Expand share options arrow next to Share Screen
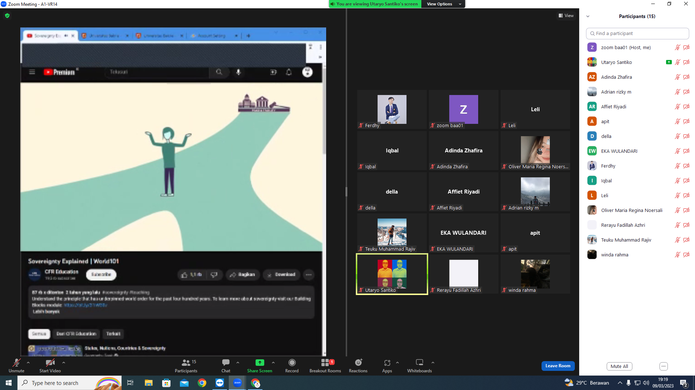Screen dimensions: 695x390 pyautogui.click(x=273, y=363)
